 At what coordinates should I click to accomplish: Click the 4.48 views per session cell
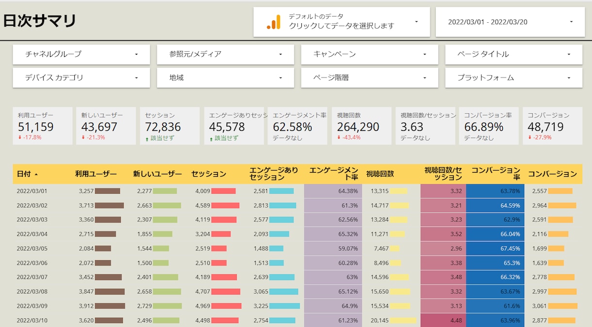443,320
